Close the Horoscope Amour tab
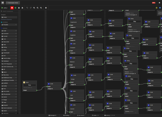This screenshot has width=162, height=117. (7, 3)
